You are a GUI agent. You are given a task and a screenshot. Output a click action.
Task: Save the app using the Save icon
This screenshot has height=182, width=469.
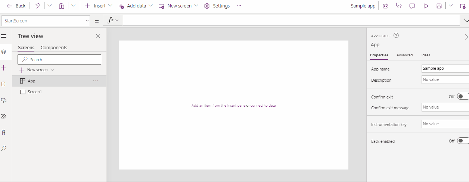point(439,6)
